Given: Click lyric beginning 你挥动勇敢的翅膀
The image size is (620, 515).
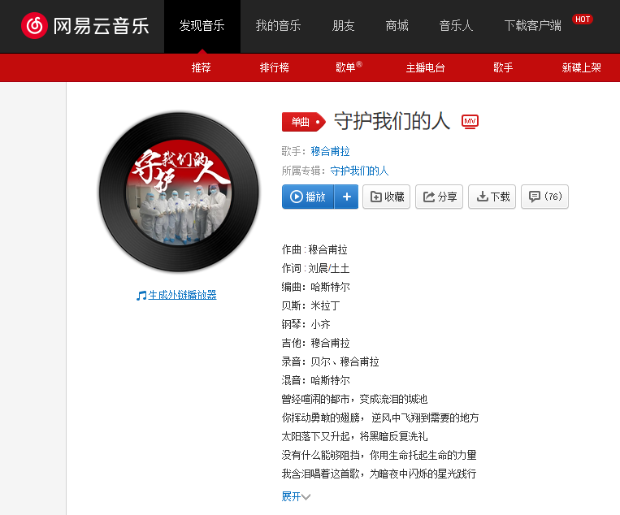Looking at the screenshot, I should point(380,418).
